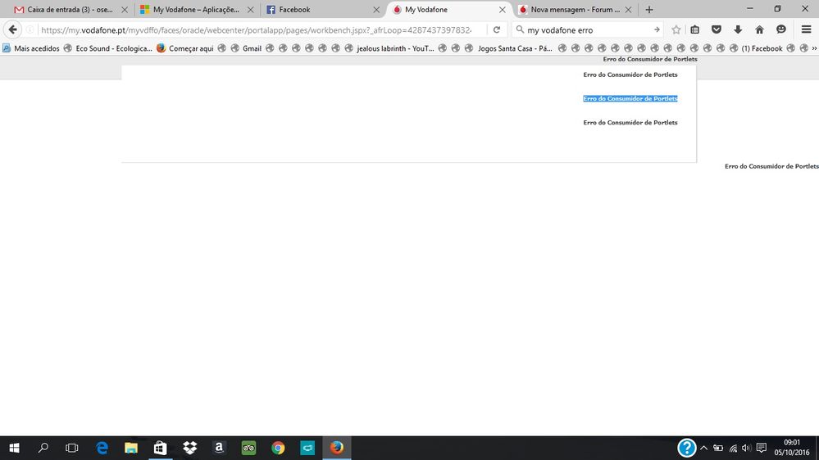The height and width of the screenshot is (460, 819).
Task: Click the highlighted Erro do Consumidor de Portlets text
Action: 630,98
